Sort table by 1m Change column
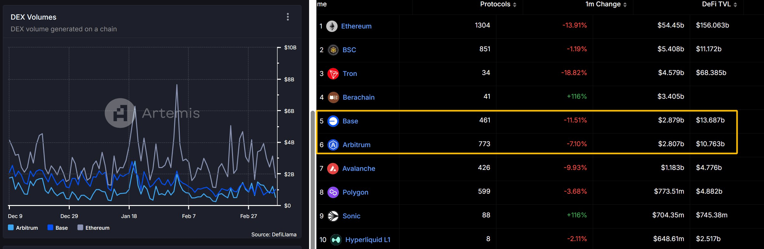Viewport: 764px width, 249px height. tap(606, 4)
